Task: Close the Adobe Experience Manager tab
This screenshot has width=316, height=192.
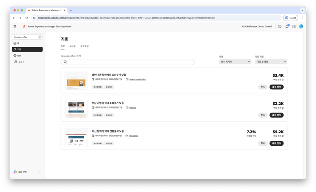Action: 64,10
